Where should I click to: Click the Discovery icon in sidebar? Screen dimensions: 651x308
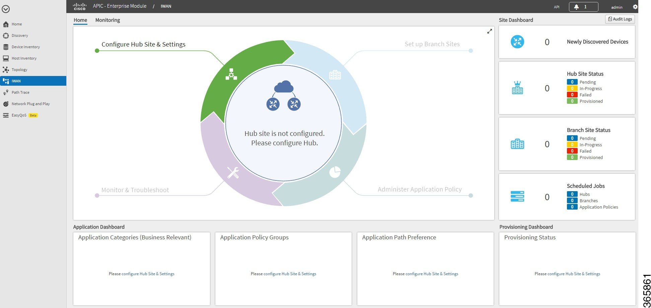6,35
